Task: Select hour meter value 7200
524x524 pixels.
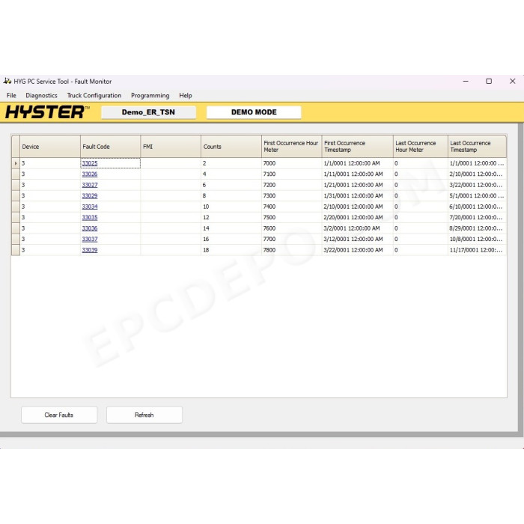Action: 292,185
